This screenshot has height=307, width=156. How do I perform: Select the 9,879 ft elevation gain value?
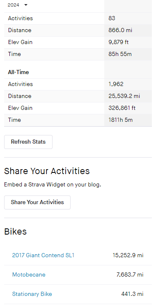pos(119,42)
